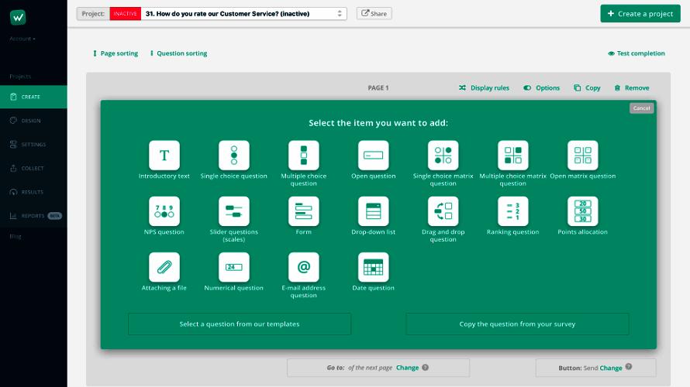Add a Single choice question
This screenshot has height=387, width=690.
(234, 156)
